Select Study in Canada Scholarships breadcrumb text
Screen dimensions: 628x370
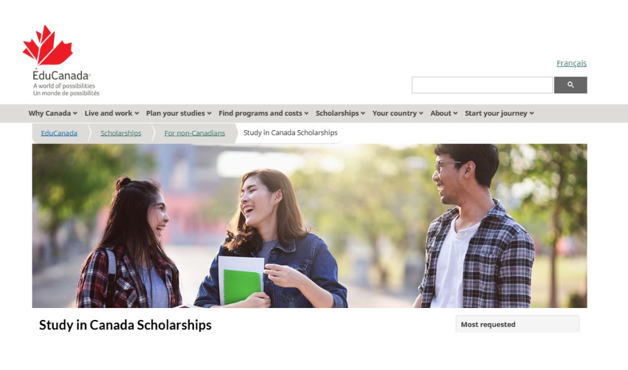[x=290, y=133]
